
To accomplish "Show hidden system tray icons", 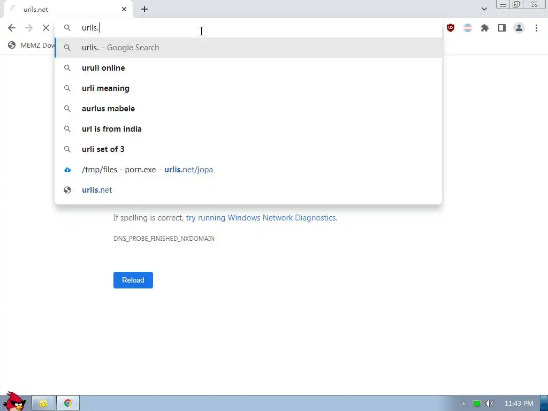I will 463,404.
